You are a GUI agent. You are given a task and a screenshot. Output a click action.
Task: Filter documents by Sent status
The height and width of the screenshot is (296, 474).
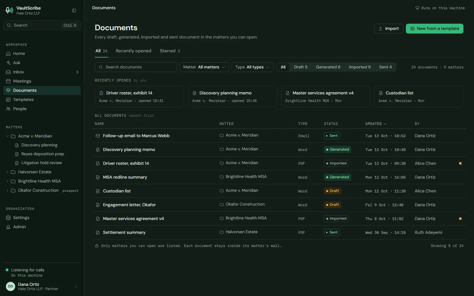pos(385,67)
